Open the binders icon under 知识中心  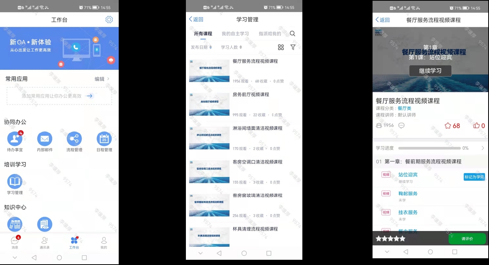(x=15, y=224)
